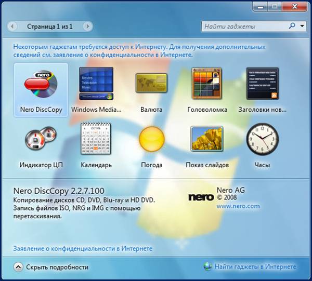Minimize the gadget gallery window
The image size is (312, 281).
(261, 7)
